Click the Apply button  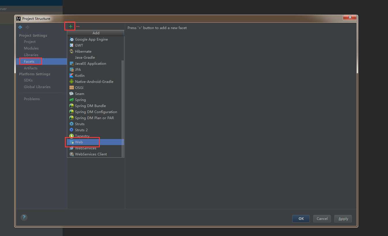[x=343, y=219]
